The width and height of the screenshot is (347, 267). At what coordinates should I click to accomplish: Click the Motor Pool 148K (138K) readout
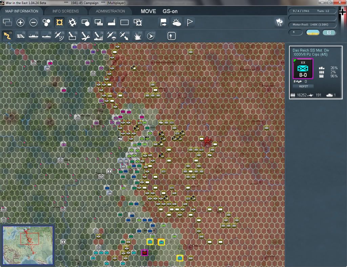pyautogui.click(x=312, y=24)
